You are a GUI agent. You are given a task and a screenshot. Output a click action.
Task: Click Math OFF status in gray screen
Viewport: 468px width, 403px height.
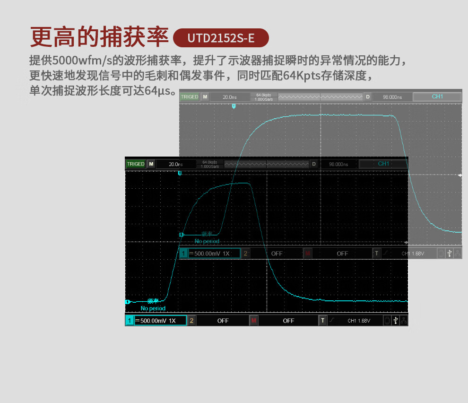[x=342, y=254]
